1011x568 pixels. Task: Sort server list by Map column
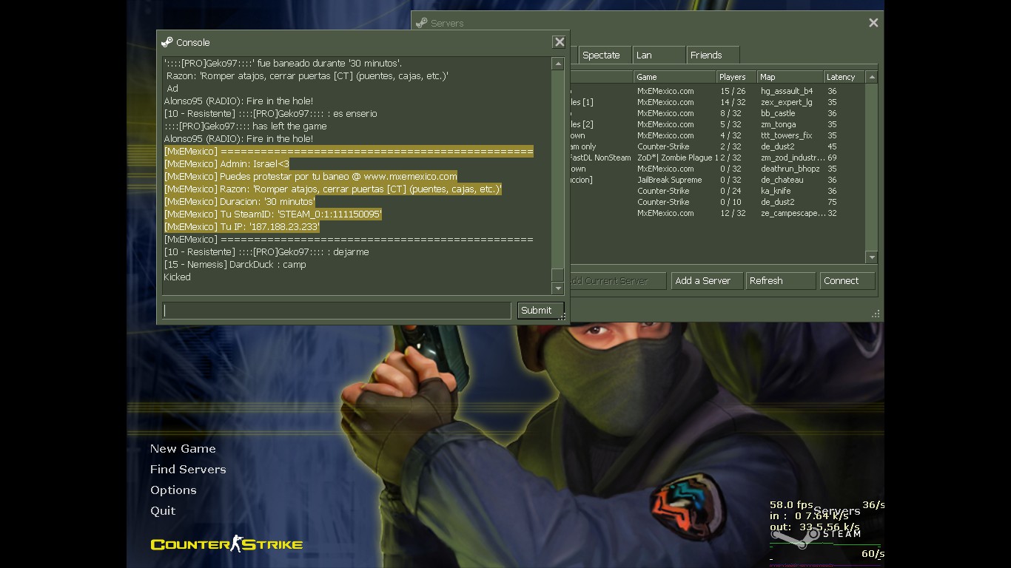coord(790,77)
